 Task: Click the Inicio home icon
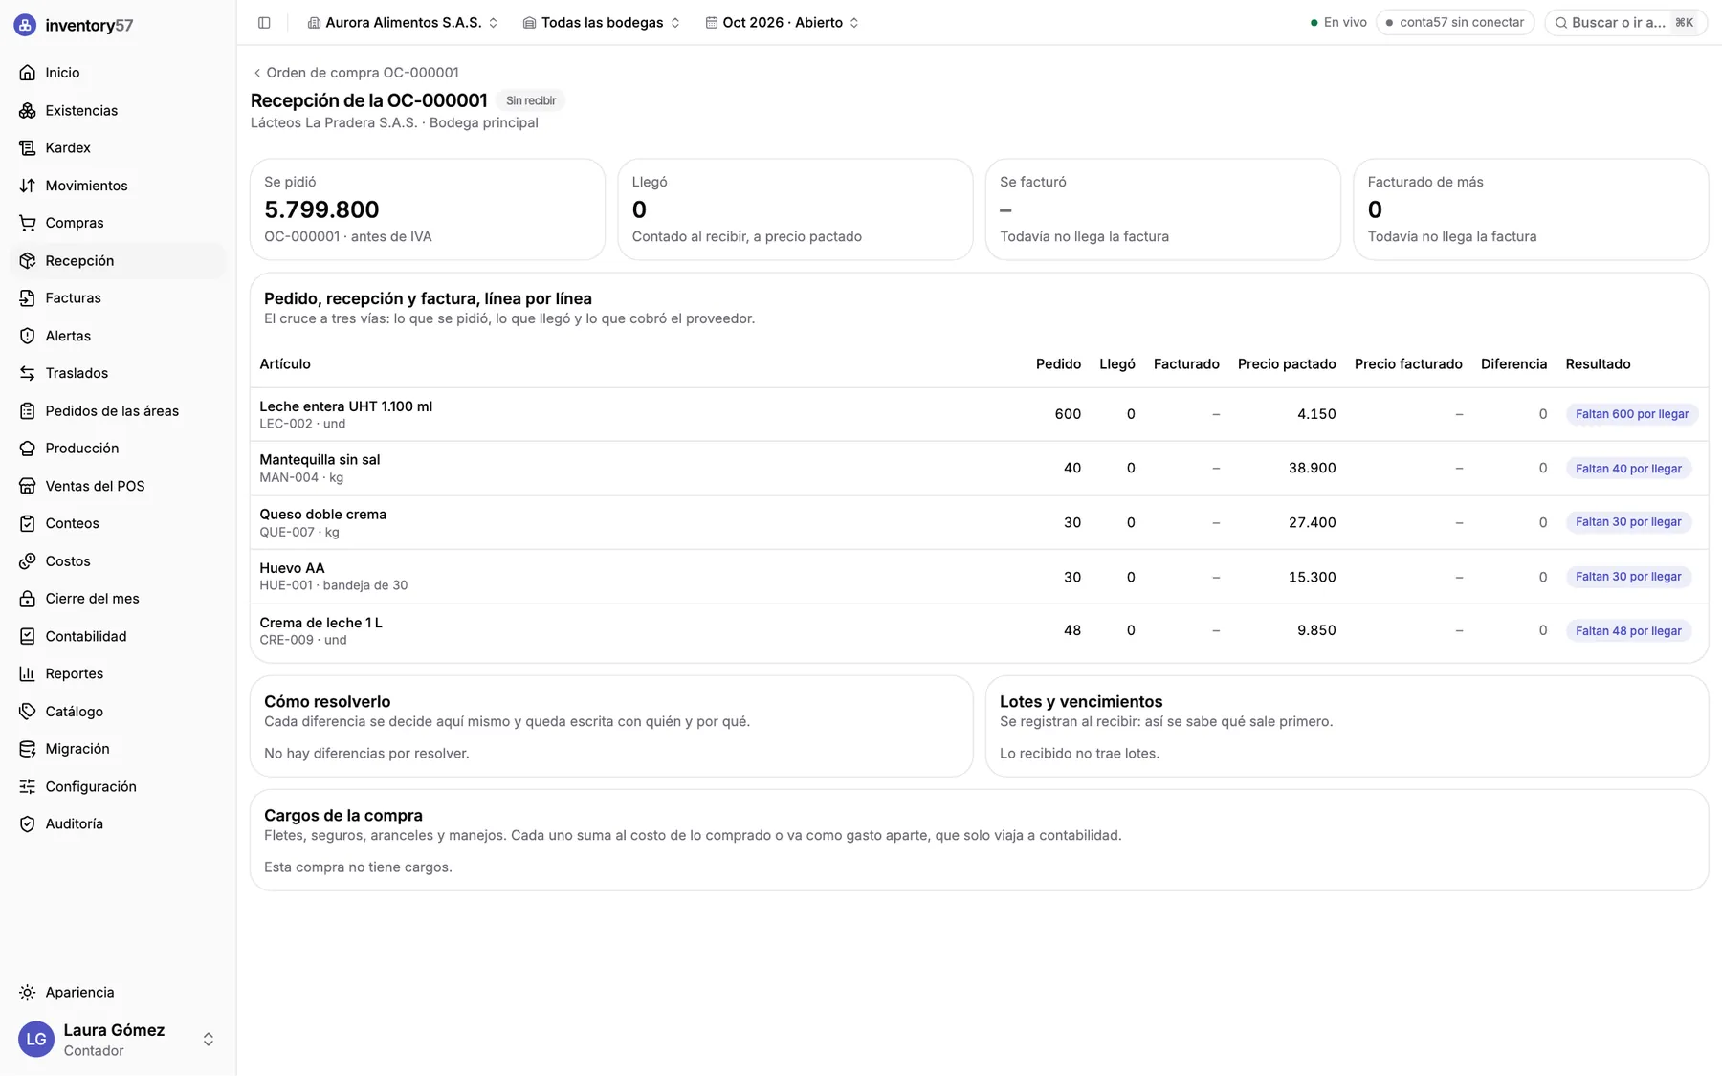click(28, 73)
